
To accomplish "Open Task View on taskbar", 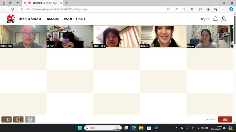I will click(x=126, y=128).
